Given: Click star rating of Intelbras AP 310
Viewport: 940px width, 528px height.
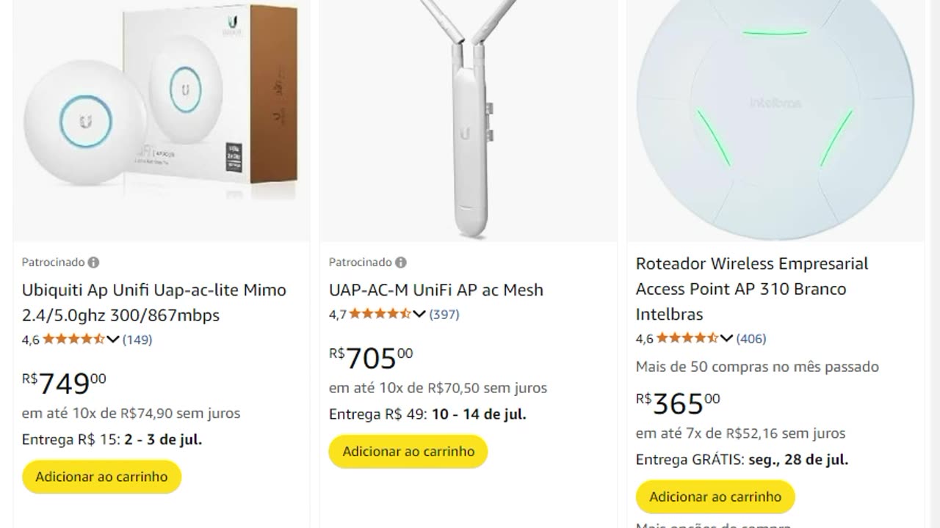Looking at the screenshot, I should (x=687, y=339).
